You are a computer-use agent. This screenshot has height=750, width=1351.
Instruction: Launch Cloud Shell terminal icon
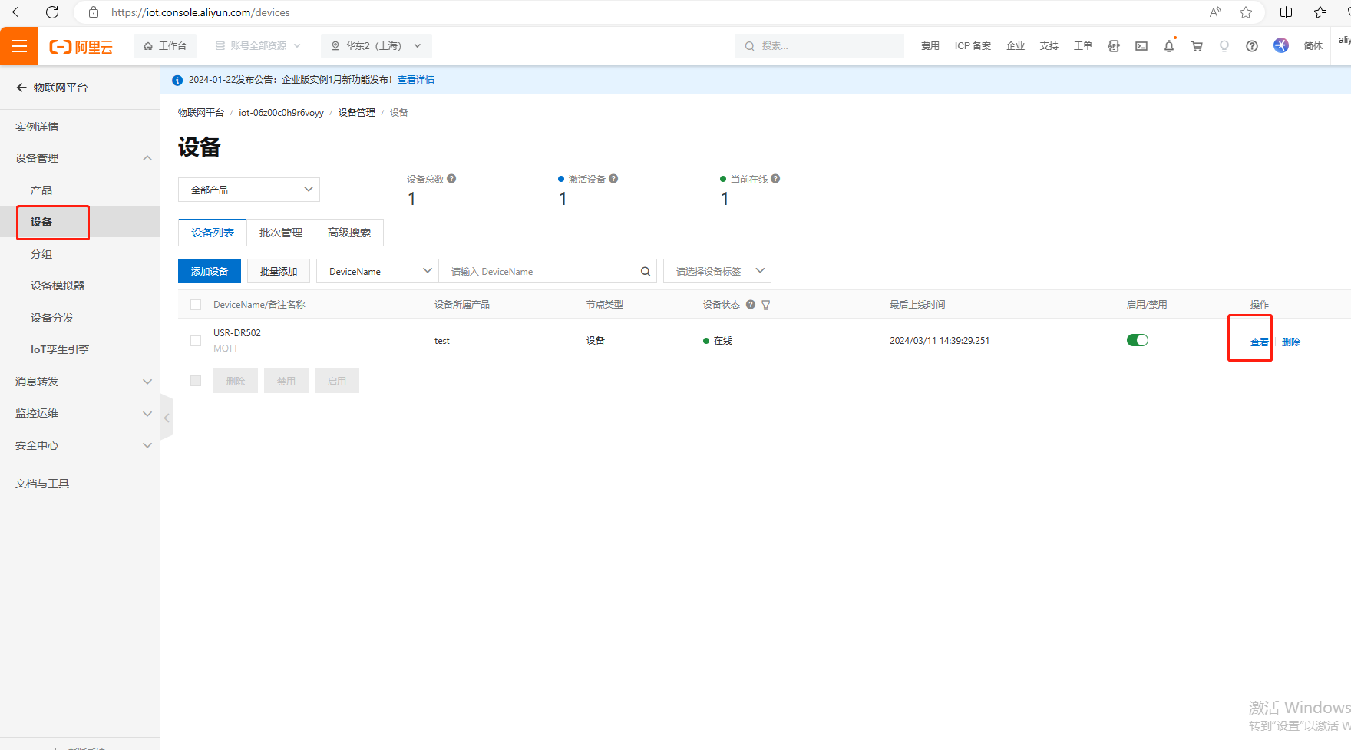tap(1141, 46)
